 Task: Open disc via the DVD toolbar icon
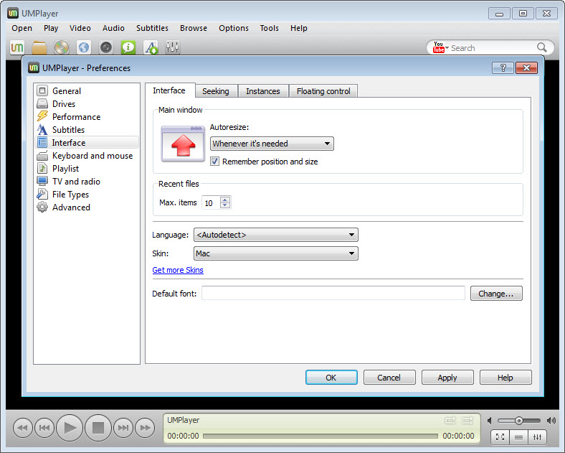click(62, 47)
